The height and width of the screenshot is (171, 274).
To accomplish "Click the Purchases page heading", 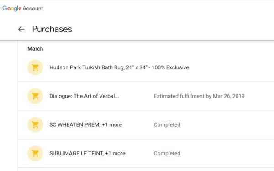I will (52, 29).
